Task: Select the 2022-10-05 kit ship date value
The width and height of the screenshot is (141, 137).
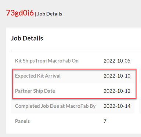Action: click(x=117, y=61)
